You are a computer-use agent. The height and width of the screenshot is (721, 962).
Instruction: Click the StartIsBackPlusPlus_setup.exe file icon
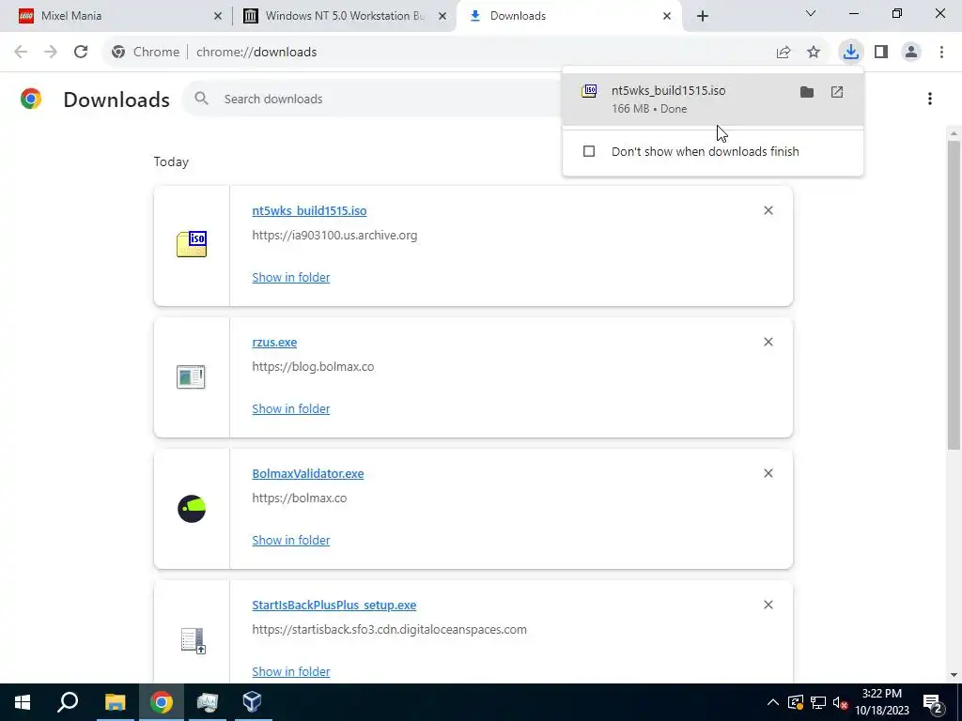click(194, 640)
